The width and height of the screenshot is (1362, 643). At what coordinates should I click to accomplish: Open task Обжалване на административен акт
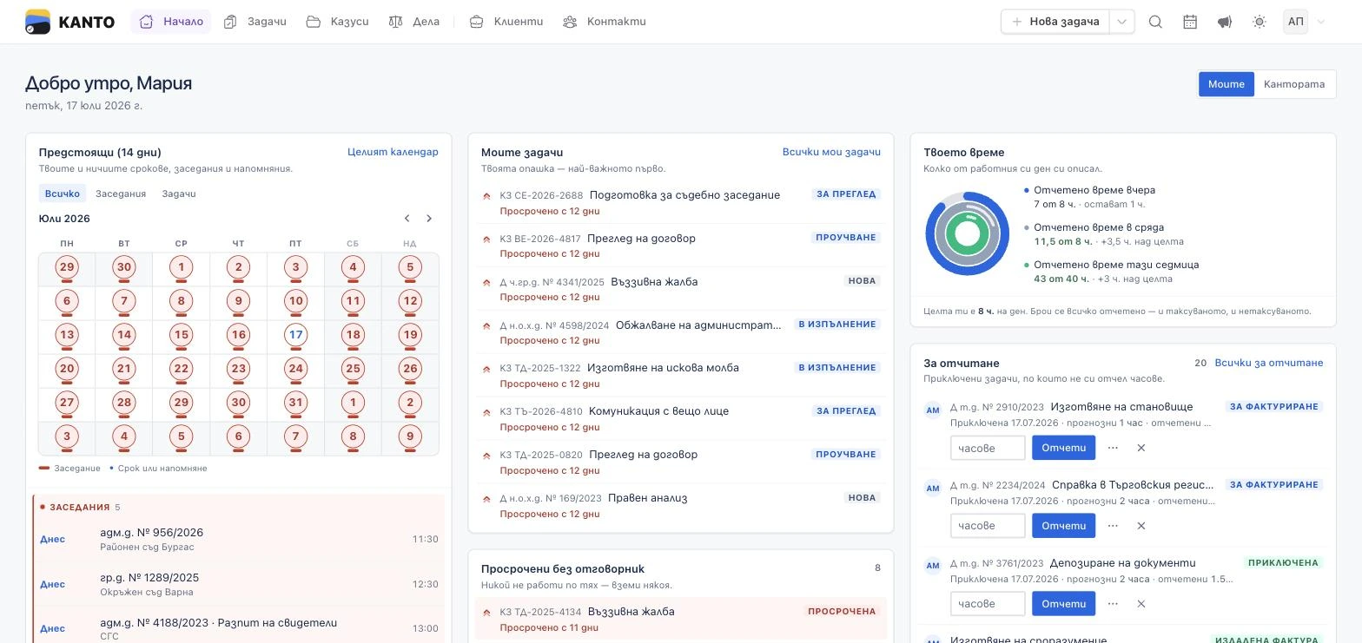click(x=681, y=332)
